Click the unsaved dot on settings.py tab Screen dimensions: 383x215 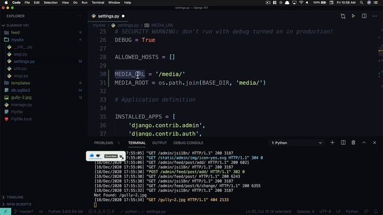click(x=123, y=16)
